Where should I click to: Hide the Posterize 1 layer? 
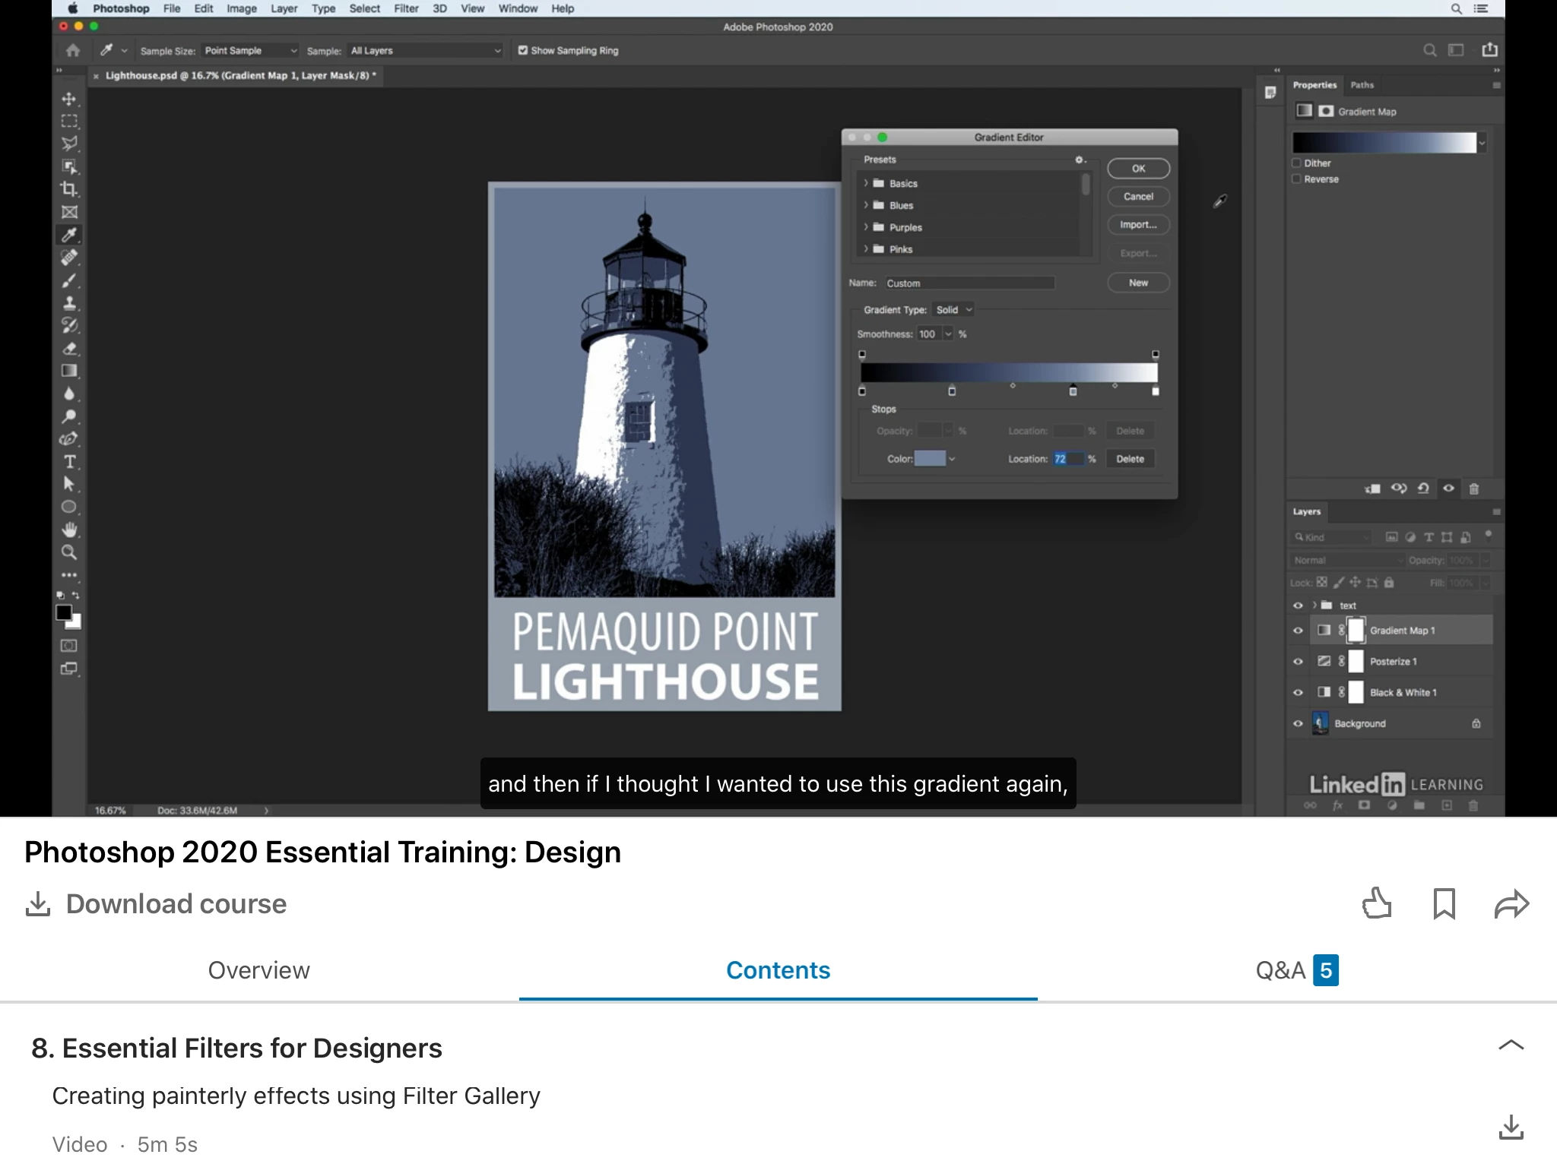pyautogui.click(x=1298, y=661)
